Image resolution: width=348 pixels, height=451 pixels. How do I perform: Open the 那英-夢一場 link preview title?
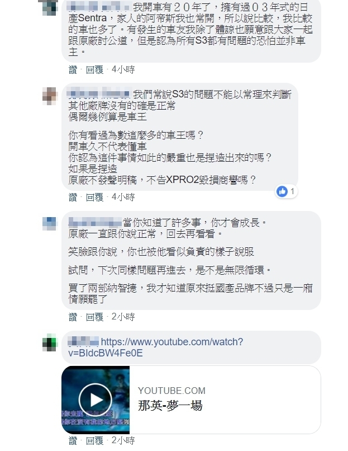click(x=170, y=406)
